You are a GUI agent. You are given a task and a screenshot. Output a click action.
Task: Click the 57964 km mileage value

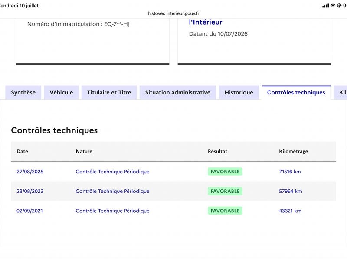tap(291, 191)
